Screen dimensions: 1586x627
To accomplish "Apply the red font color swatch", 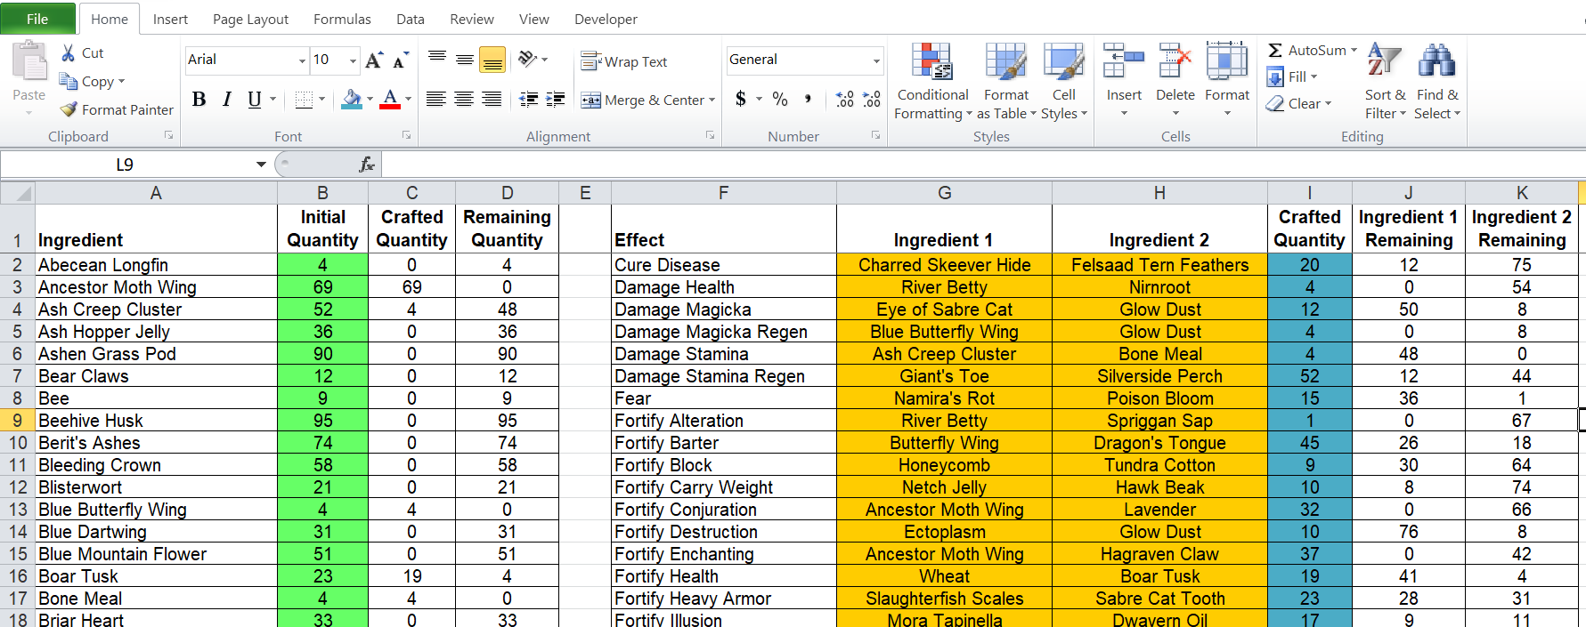I will (390, 100).
